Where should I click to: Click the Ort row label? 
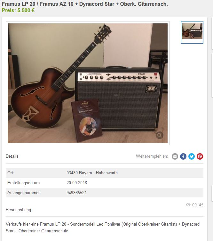tap(11, 173)
